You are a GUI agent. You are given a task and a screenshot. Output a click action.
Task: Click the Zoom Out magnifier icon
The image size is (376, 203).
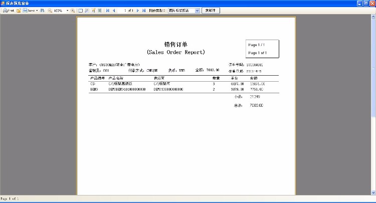coord(50,10)
